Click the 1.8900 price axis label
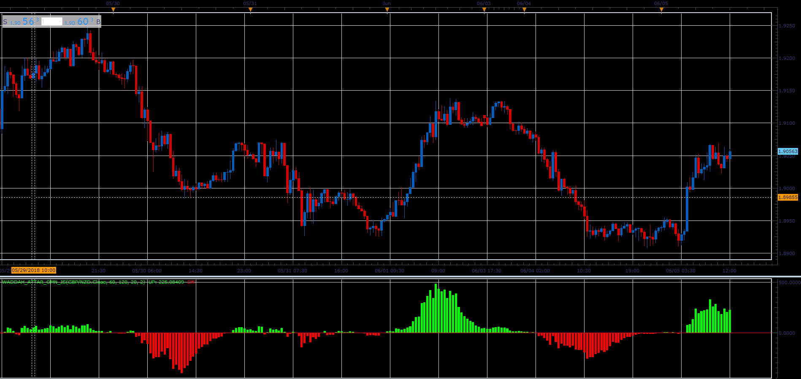Viewport: 801px width, 379px height. click(787, 253)
